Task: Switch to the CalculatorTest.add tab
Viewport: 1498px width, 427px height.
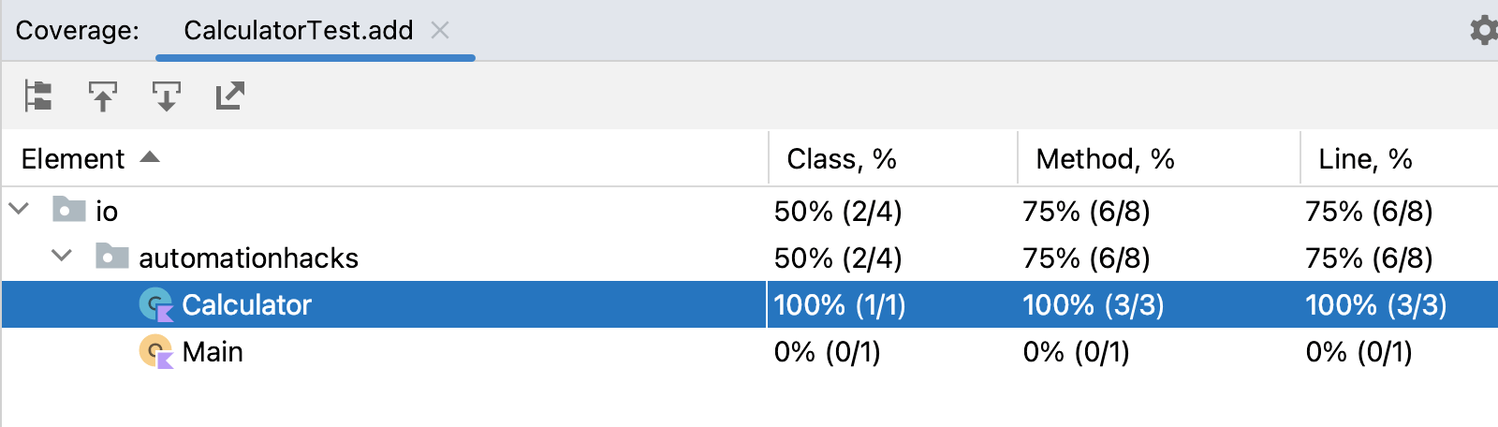Action: coord(298,31)
